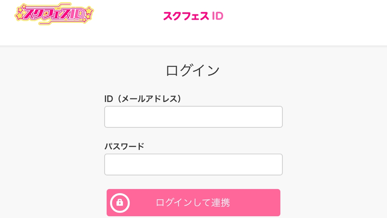
Task: Click the "スクフェス" word in the header title
Action: click(x=186, y=16)
